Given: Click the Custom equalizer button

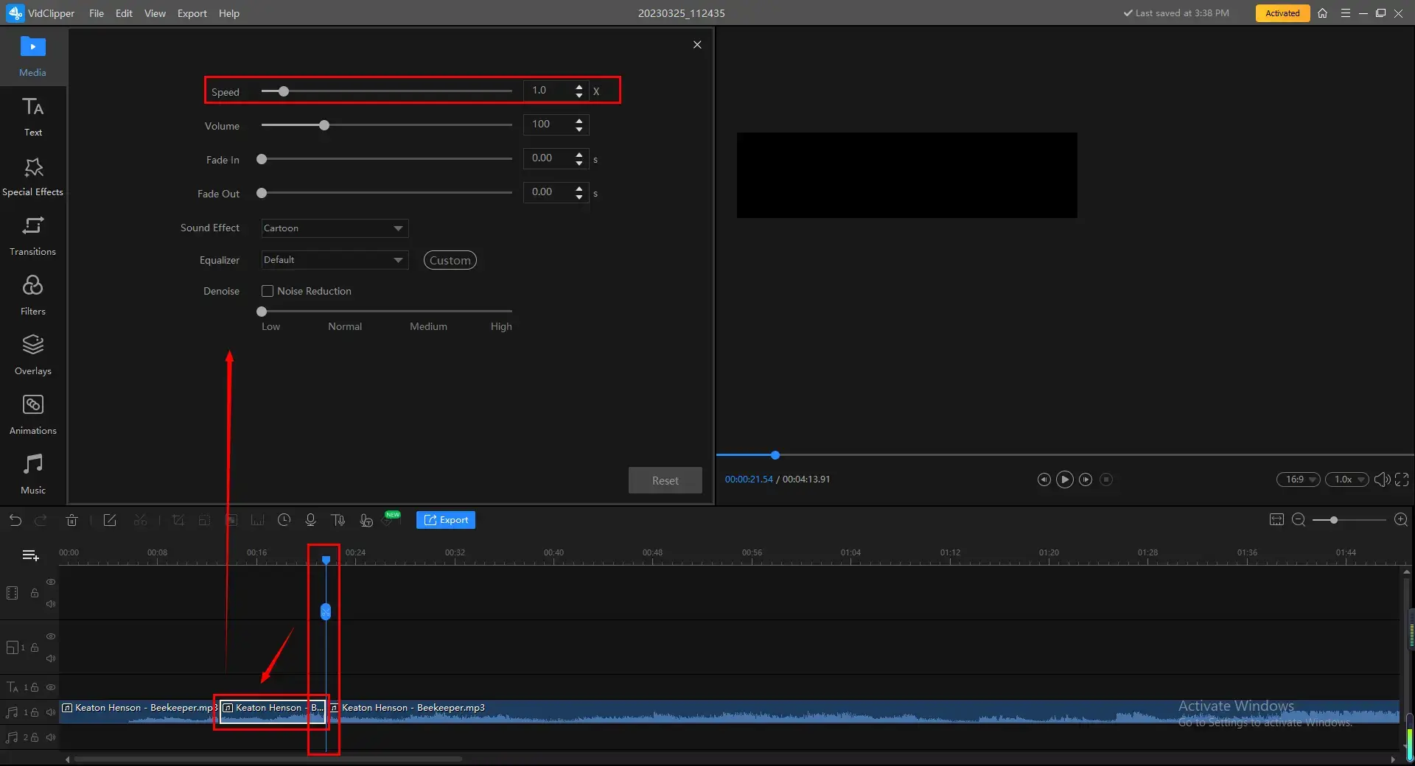Looking at the screenshot, I should [x=450, y=260].
